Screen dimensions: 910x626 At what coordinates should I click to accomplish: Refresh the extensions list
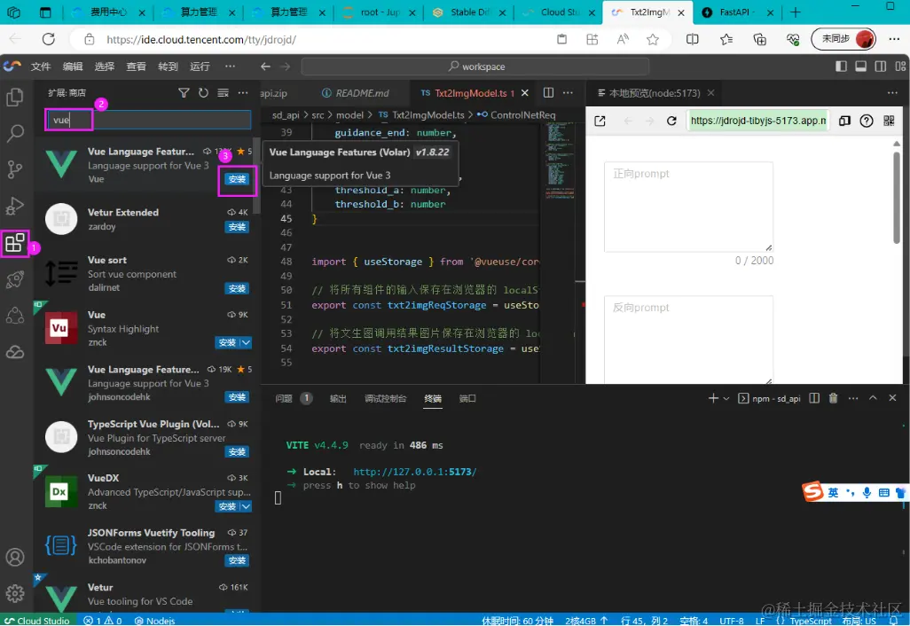pos(204,93)
